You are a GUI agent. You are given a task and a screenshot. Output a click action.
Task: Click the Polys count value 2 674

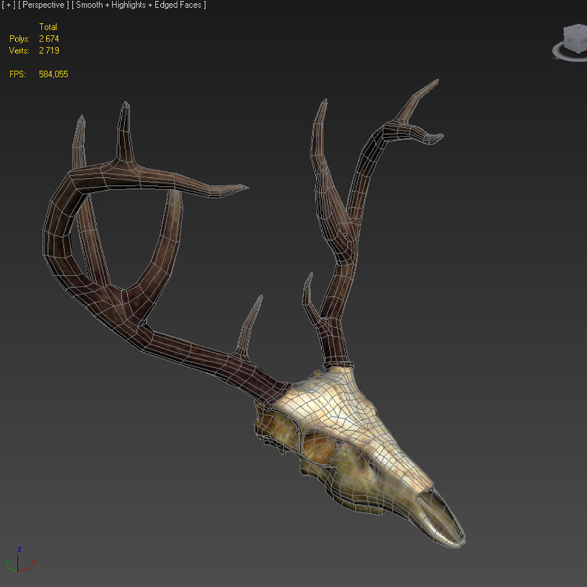point(49,39)
